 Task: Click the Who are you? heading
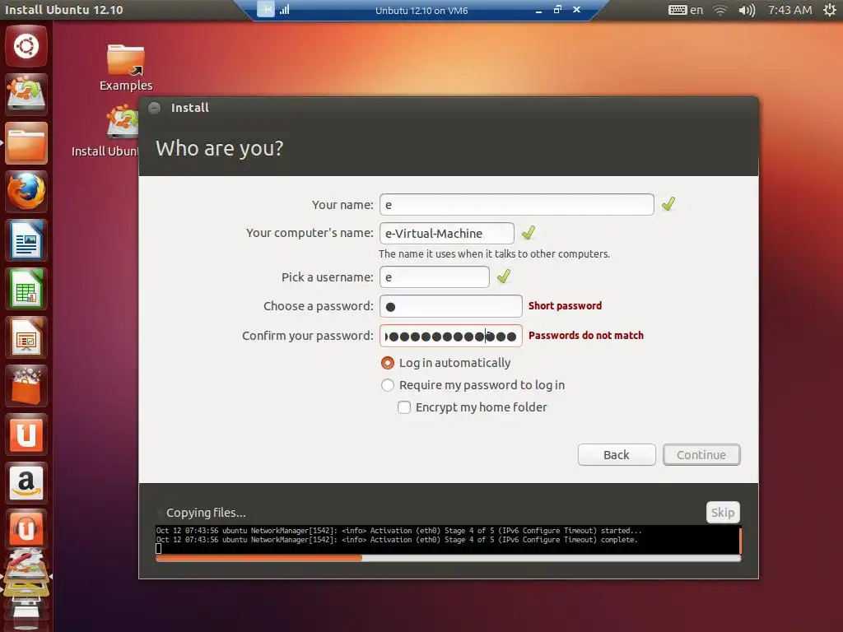pyautogui.click(x=219, y=148)
